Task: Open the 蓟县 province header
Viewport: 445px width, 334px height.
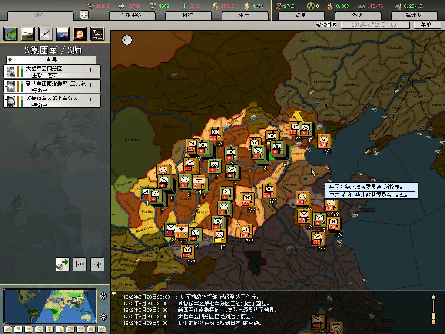Action: [51, 60]
